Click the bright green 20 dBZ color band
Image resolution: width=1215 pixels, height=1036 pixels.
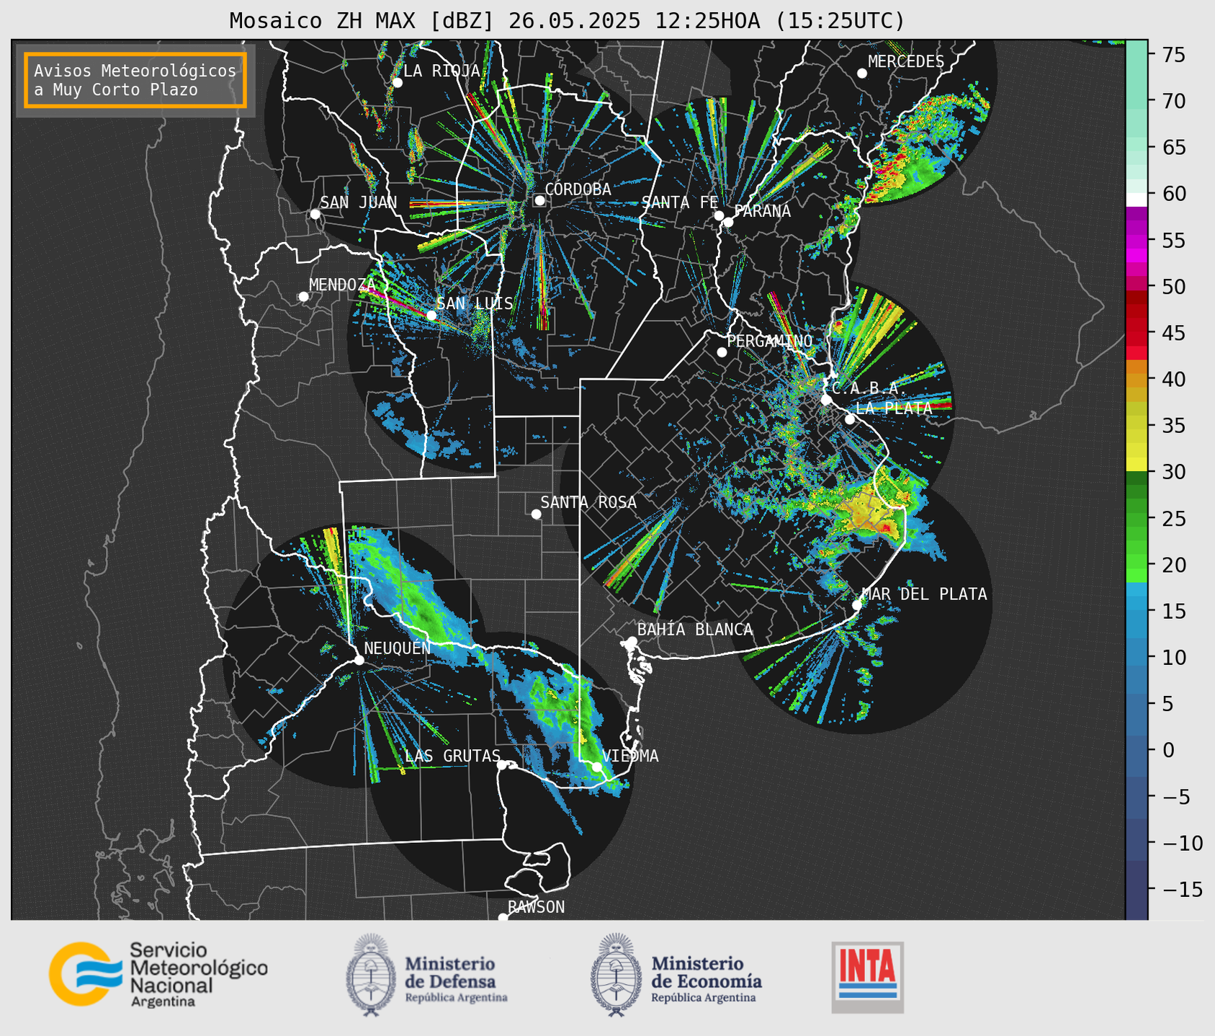click(x=1136, y=561)
